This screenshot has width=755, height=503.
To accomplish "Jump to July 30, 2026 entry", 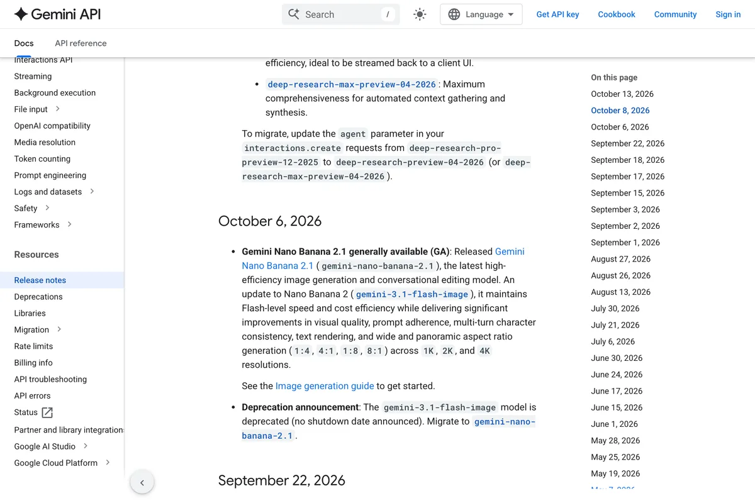I will (615, 308).
